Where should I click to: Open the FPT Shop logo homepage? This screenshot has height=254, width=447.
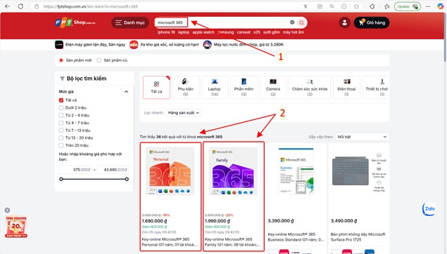point(75,22)
